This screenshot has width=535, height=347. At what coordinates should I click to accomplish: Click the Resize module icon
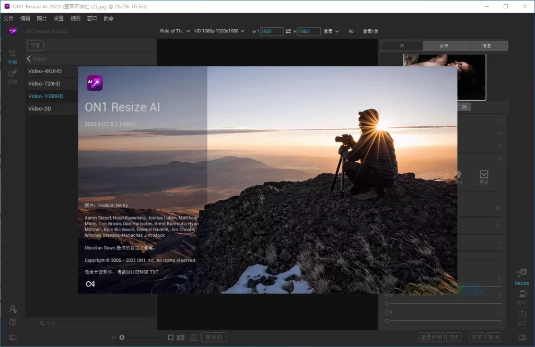tap(521, 274)
